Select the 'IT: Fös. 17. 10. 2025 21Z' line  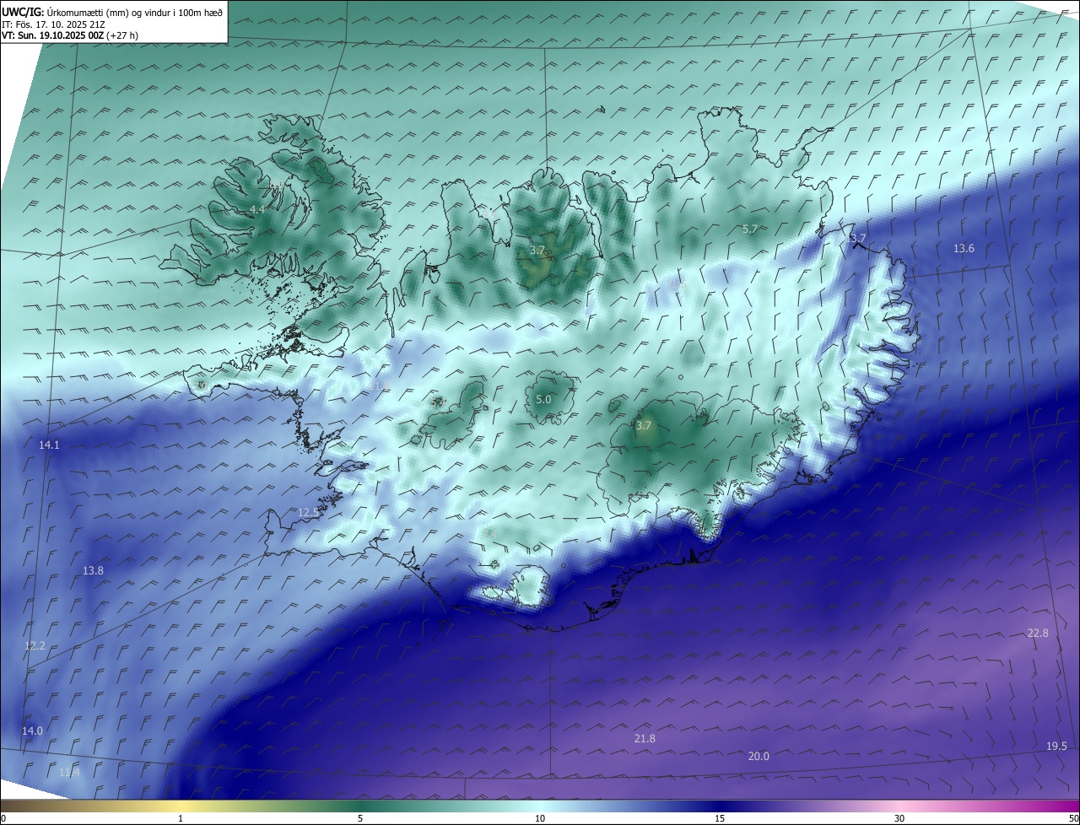pos(53,24)
